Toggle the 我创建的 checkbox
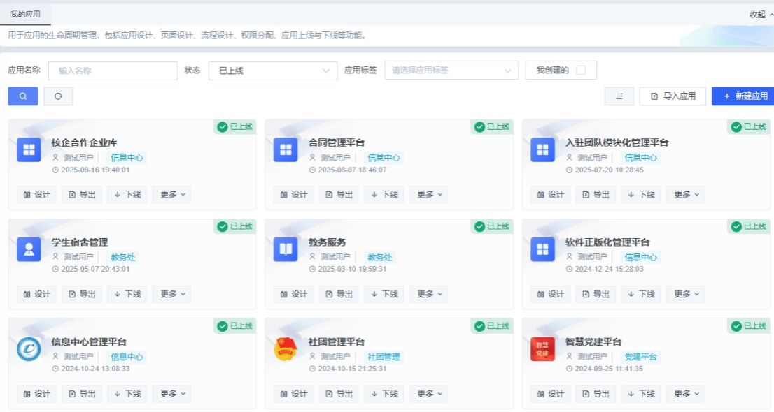Image resolution: width=774 pixels, height=412 pixels. coord(581,70)
